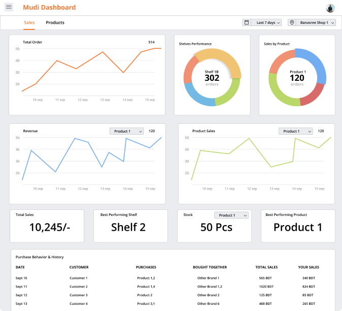Click the Mudi Dashboard title
This screenshot has height=311, width=342.
point(49,8)
